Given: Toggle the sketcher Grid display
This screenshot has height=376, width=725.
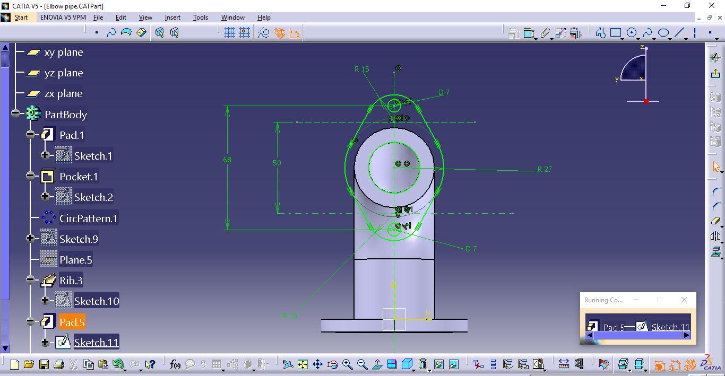Looking at the screenshot, I should tap(229, 33).
